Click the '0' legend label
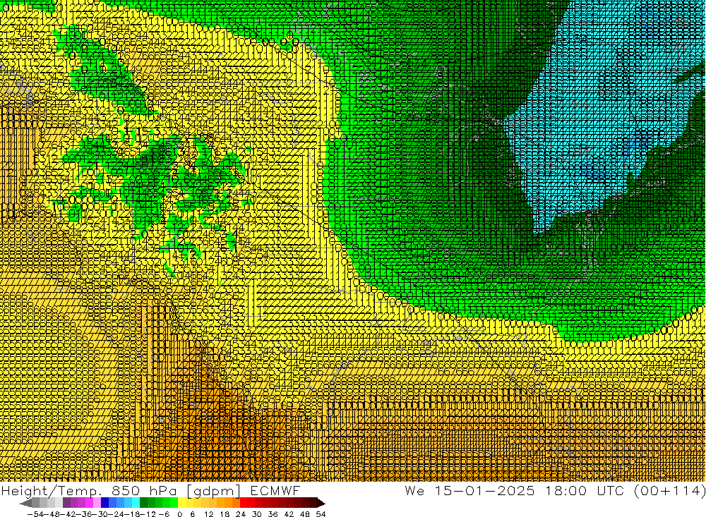Screen dimensions: 706x517 pos(180,514)
